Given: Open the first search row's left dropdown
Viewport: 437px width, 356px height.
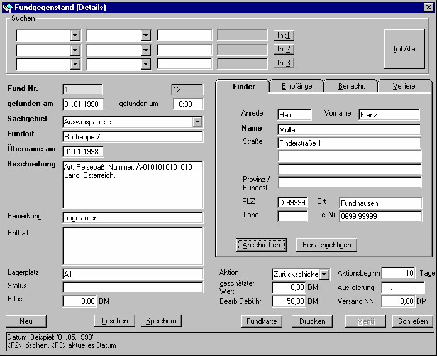Looking at the screenshot, I should tap(75, 35).
